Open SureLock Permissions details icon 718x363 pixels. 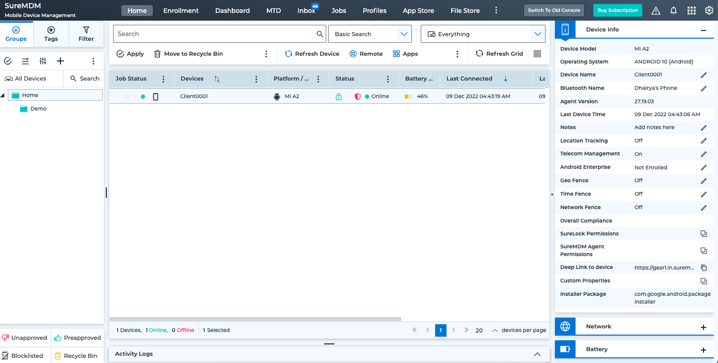[704, 234]
